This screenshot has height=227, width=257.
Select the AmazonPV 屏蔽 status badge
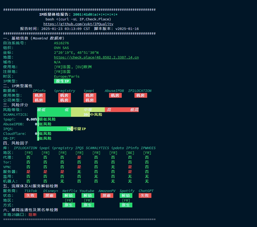[107, 195]
